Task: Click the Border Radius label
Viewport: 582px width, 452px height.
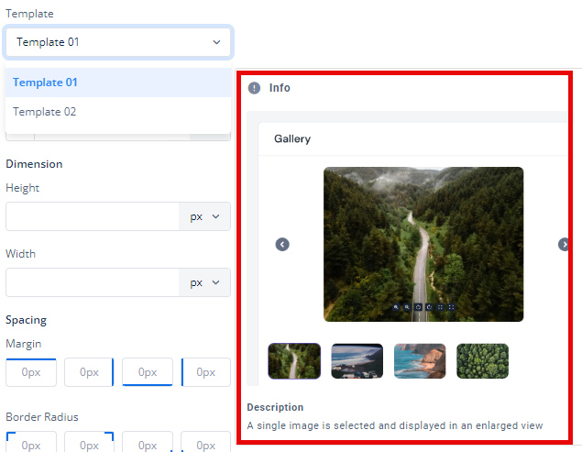Action: point(42,417)
